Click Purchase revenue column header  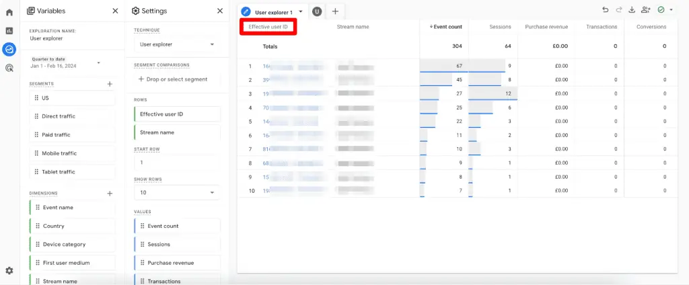(546, 27)
